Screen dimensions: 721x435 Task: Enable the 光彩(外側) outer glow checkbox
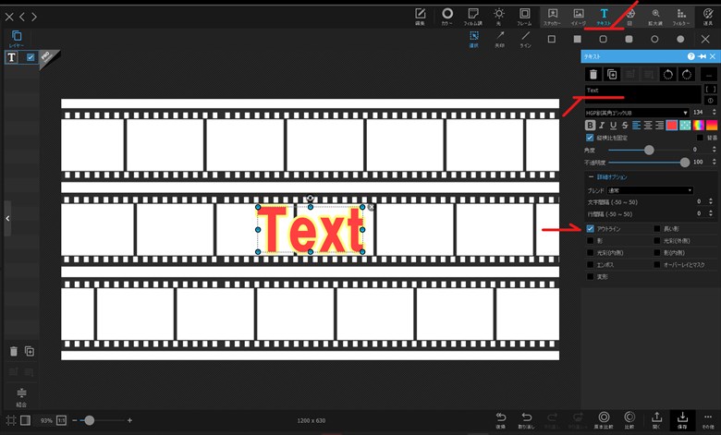(x=657, y=241)
